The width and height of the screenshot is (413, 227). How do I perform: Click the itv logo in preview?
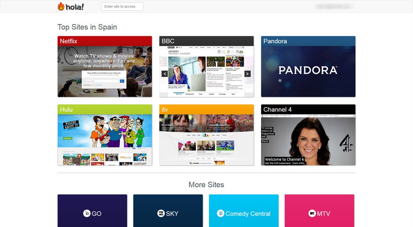click(206, 135)
